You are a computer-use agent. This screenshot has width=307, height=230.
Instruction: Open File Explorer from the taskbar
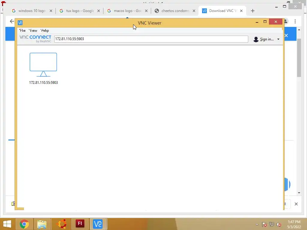tap(42, 224)
